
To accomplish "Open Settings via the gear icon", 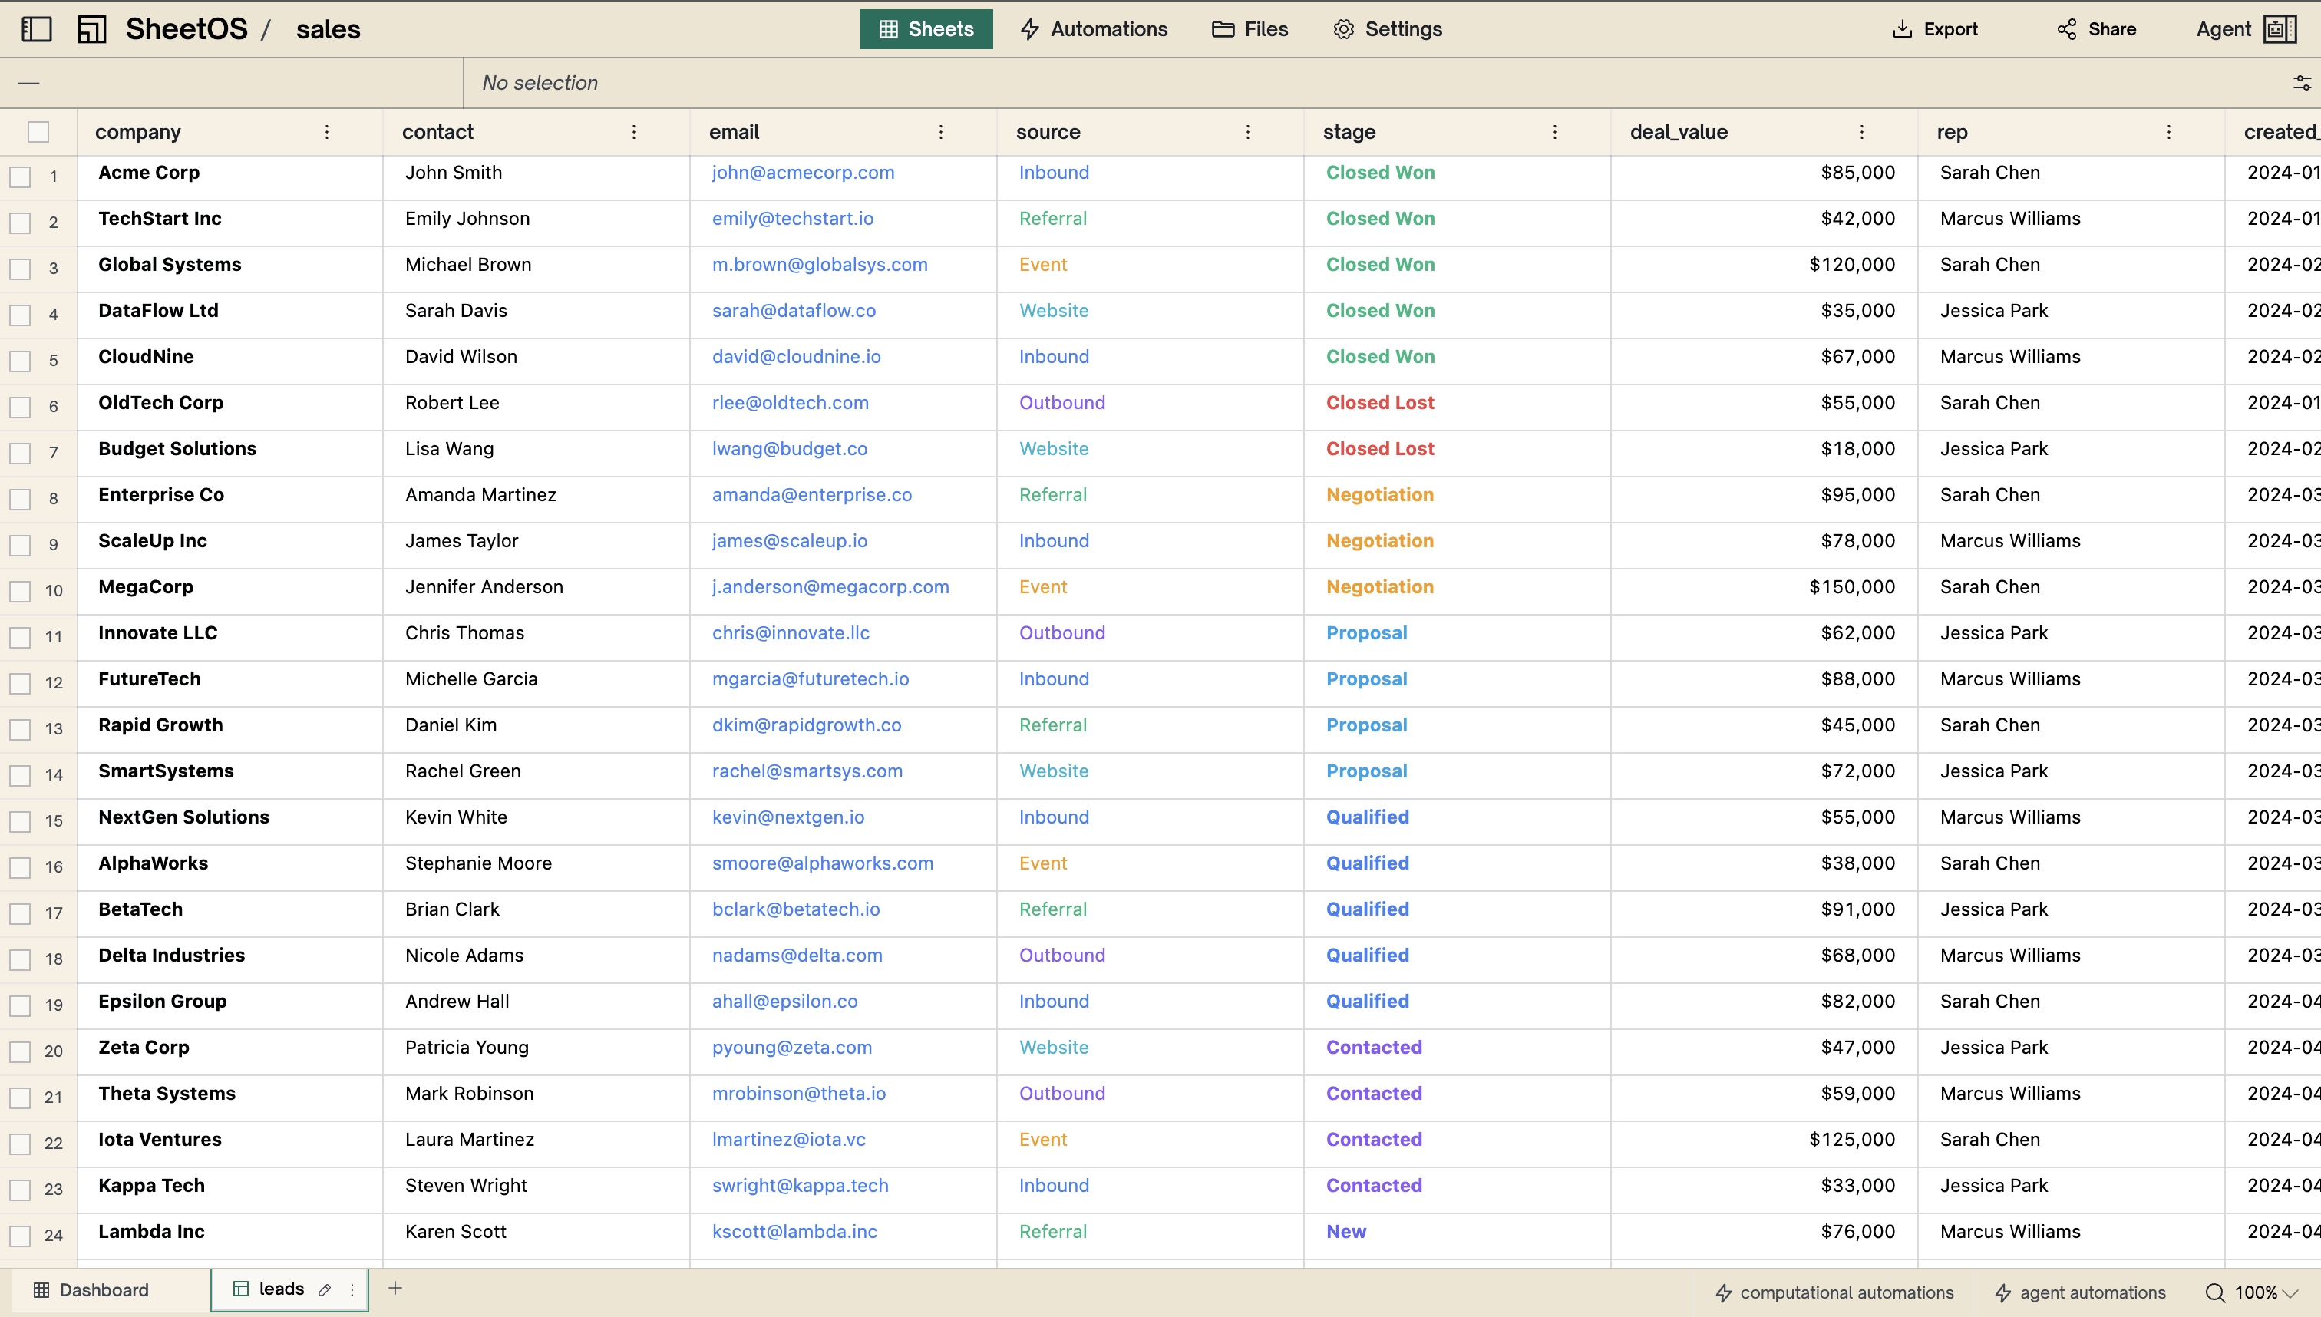I will pos(1388,29).
